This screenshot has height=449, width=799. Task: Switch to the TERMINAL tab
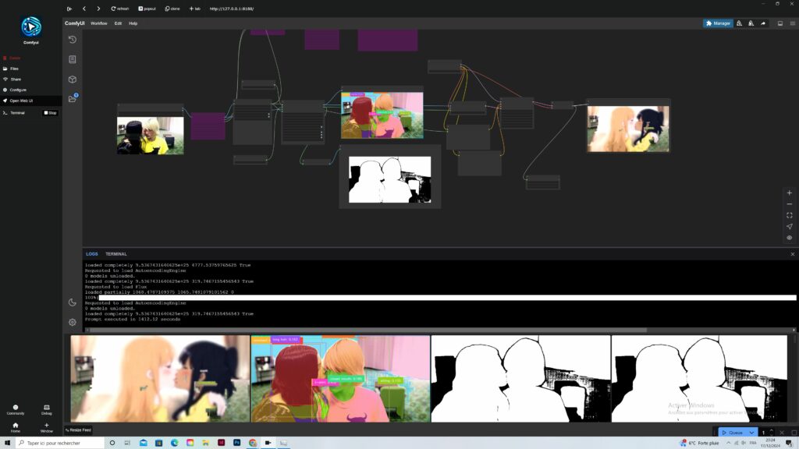click(x=116, y=254)
